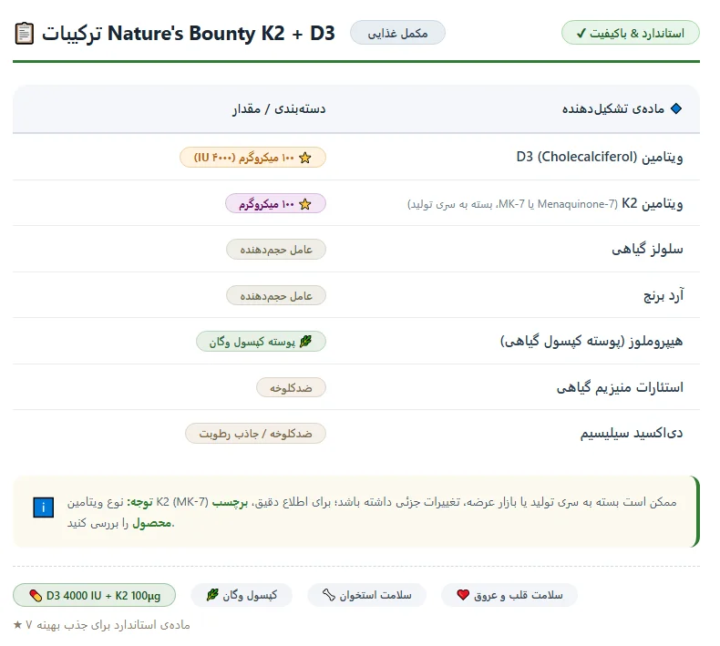Image resolution: width=720 pixels, height=646 pixels.
Task: Click the bold محصول word in note
Action: (152, 523)
